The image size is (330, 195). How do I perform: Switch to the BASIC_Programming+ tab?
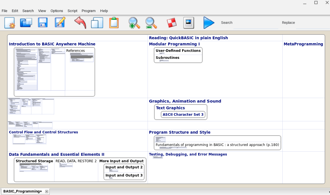(22, 191)
